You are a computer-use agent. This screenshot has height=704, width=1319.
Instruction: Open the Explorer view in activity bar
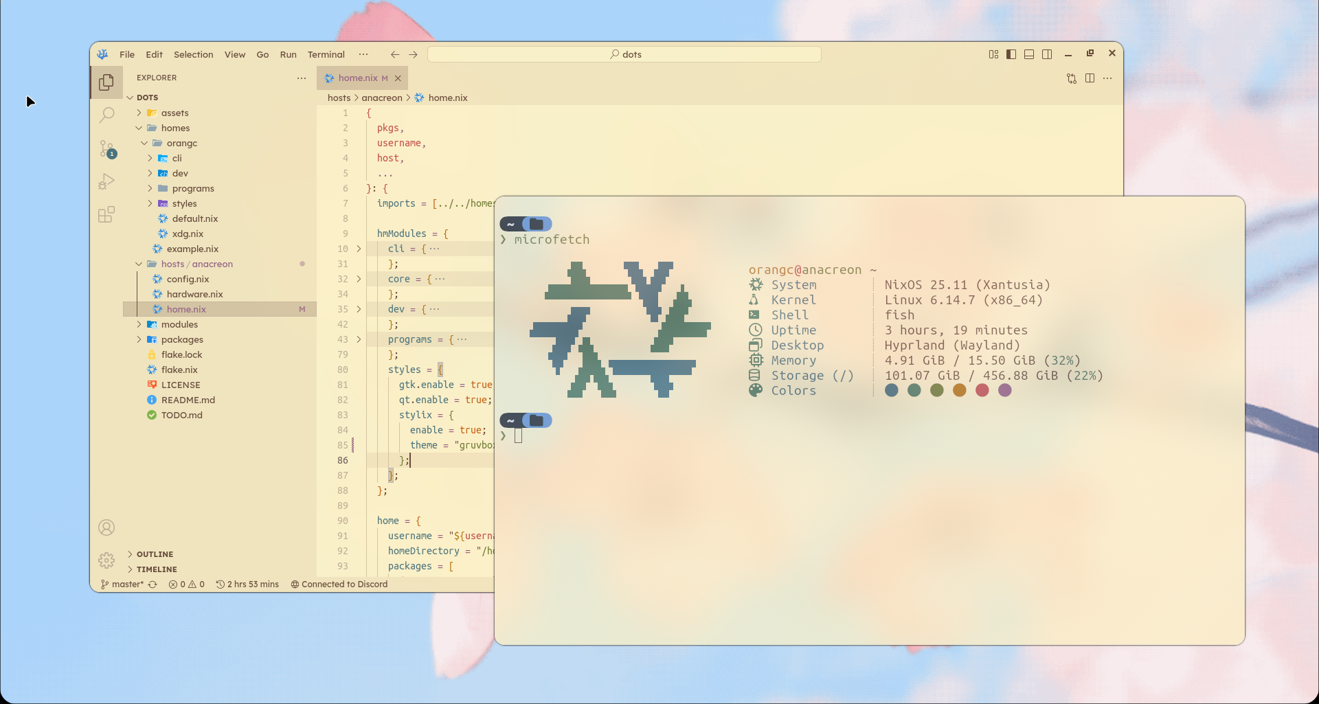pyautogui.click(x=106, y=82)
